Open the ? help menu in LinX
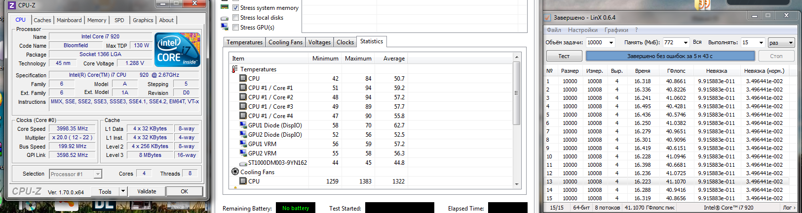 (x=637, y=30)
